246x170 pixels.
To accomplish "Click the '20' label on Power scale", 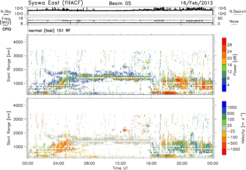I will click(229, 58).
